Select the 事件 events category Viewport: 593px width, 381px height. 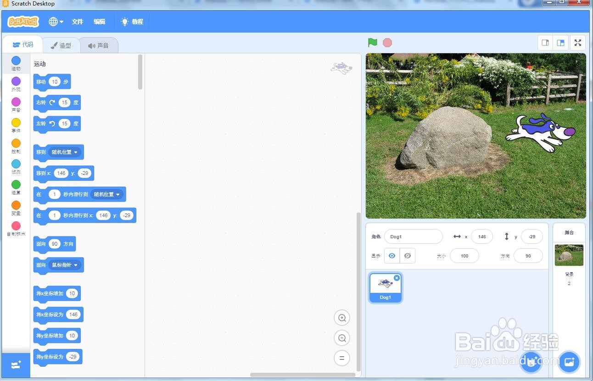click(x=16, y=125)
